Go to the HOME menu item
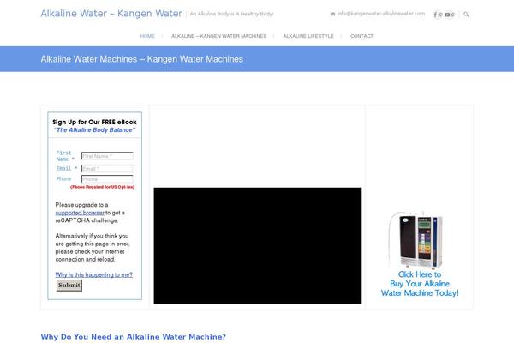 click(x=147, y=36)
